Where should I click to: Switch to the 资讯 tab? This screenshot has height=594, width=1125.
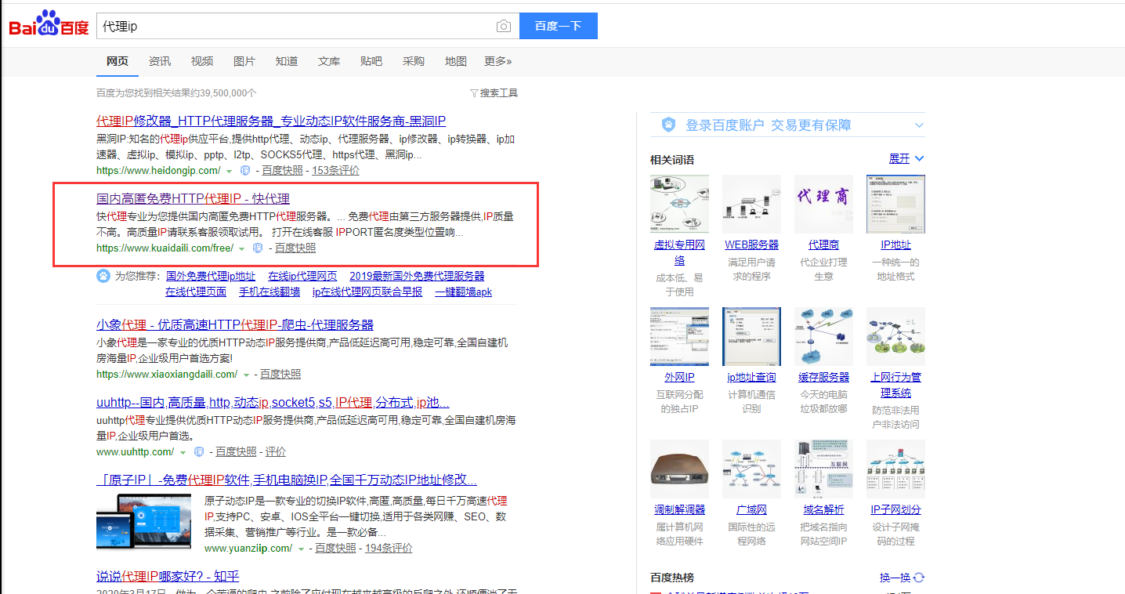160,61
